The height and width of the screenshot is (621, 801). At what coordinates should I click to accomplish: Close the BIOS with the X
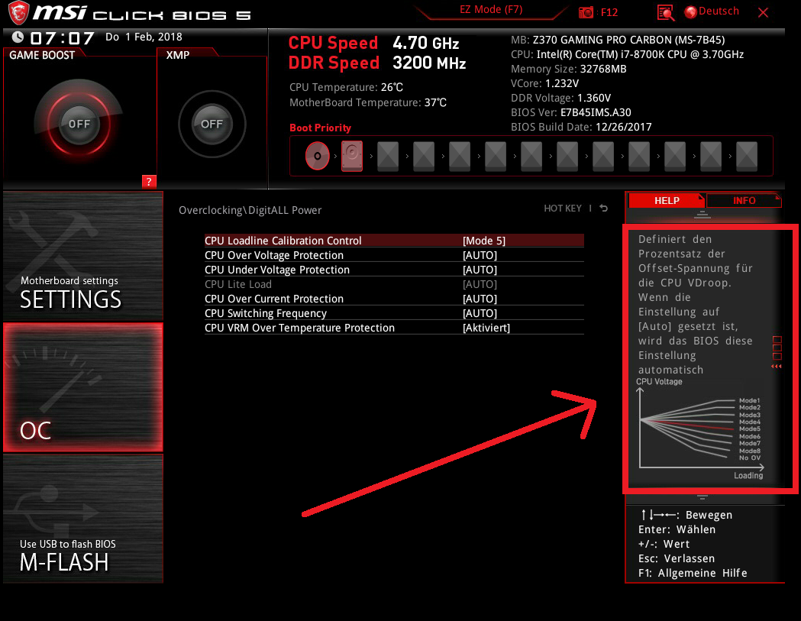pos(763,13)
